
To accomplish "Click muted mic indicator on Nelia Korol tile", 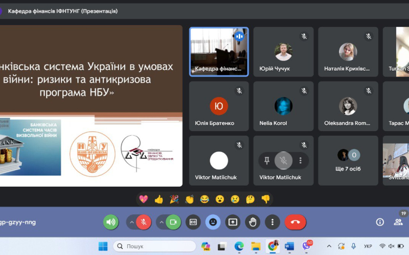I will [304, 91].
